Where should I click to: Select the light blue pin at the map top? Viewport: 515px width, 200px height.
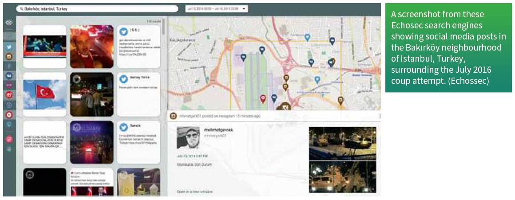[x=307, y=37]
